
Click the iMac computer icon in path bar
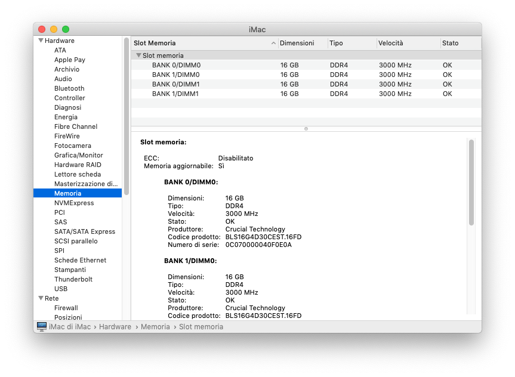tap(42, 326)
